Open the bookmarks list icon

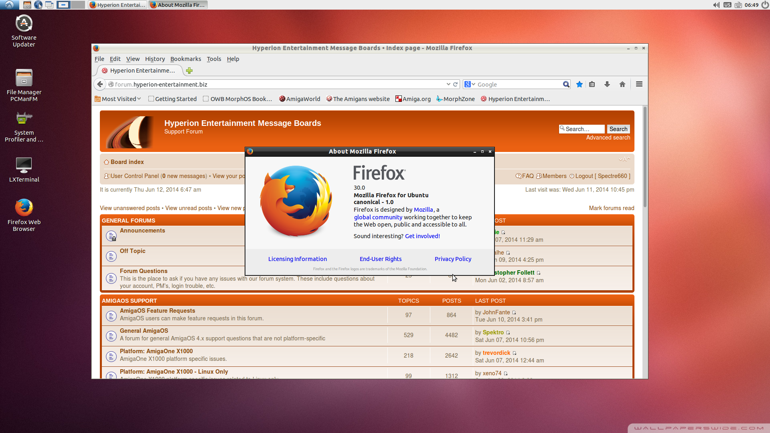[x=592, y=84]
